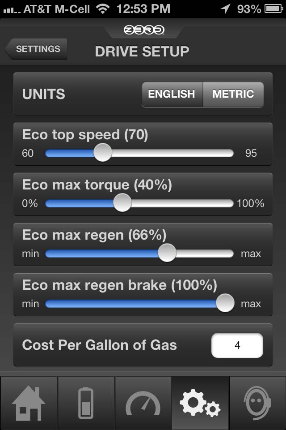Image resolution: width=286 pixels, height=430 pixels.
Task: Tap the Zero logo in header
Action: click(x=144, y=30)
